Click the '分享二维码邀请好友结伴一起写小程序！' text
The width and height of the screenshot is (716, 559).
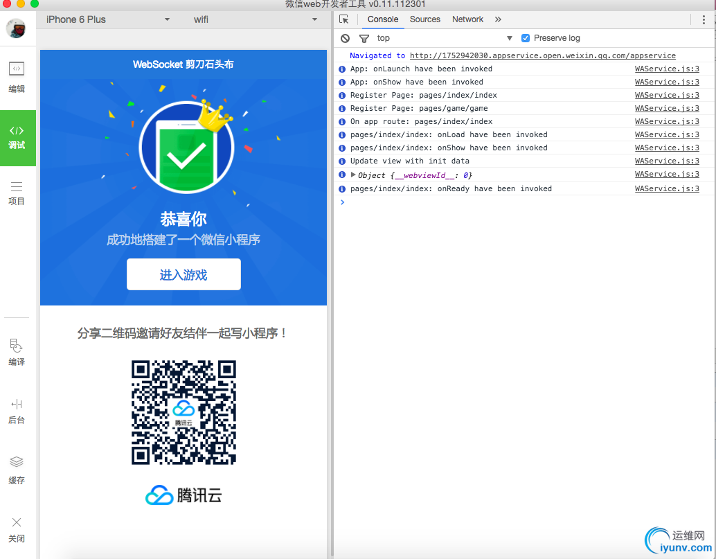183,333
